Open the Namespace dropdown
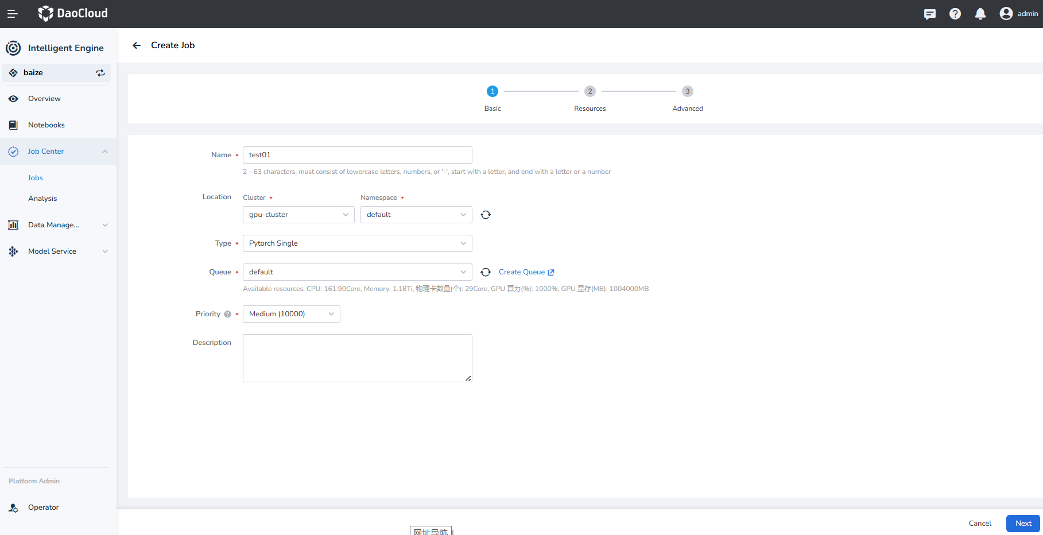 (x=416, y=215)
